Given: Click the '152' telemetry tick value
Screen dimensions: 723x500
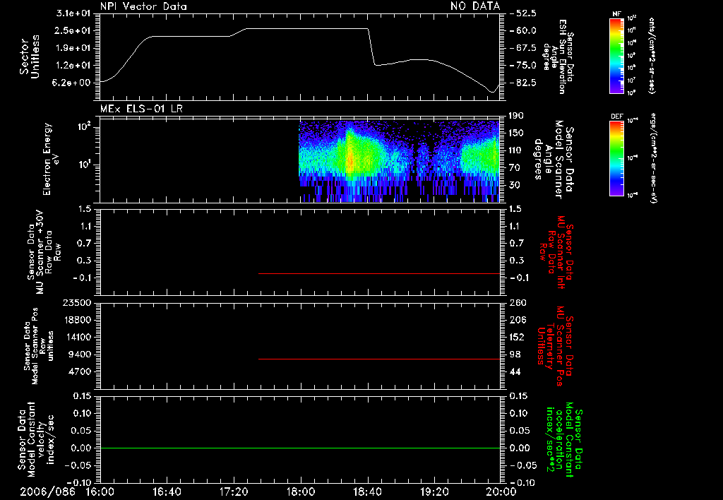Looking at the screenshot, I should click(518, 337).
